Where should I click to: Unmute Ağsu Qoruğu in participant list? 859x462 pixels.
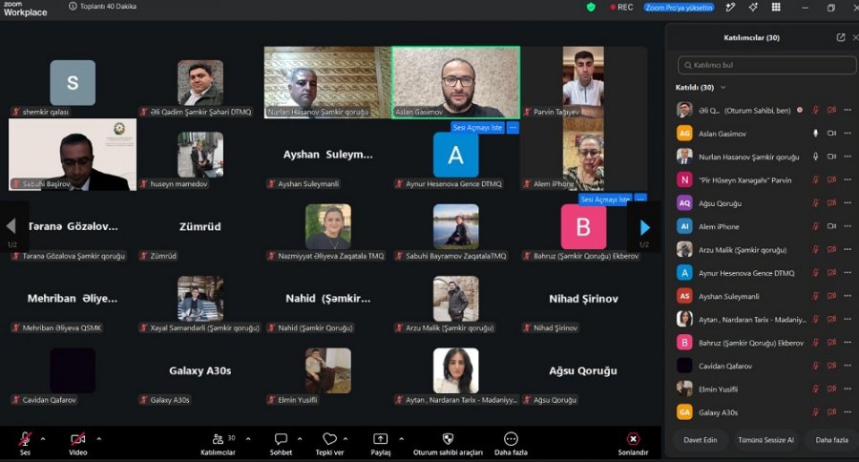click(x=816, y=203)
